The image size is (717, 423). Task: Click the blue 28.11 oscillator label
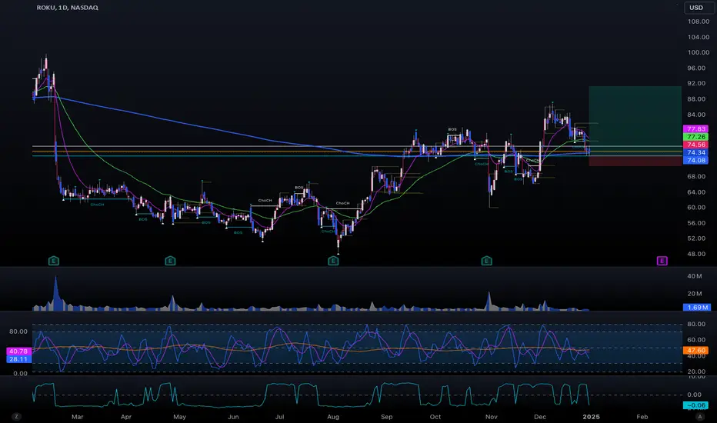[18, 359]
